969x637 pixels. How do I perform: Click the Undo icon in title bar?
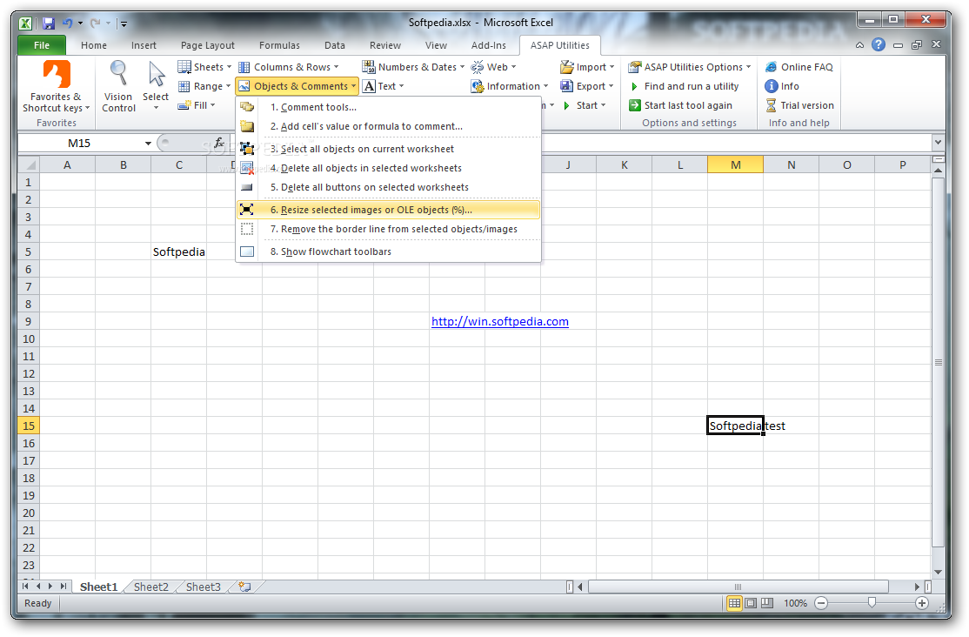pyautogui.click(x=67, y=23)
